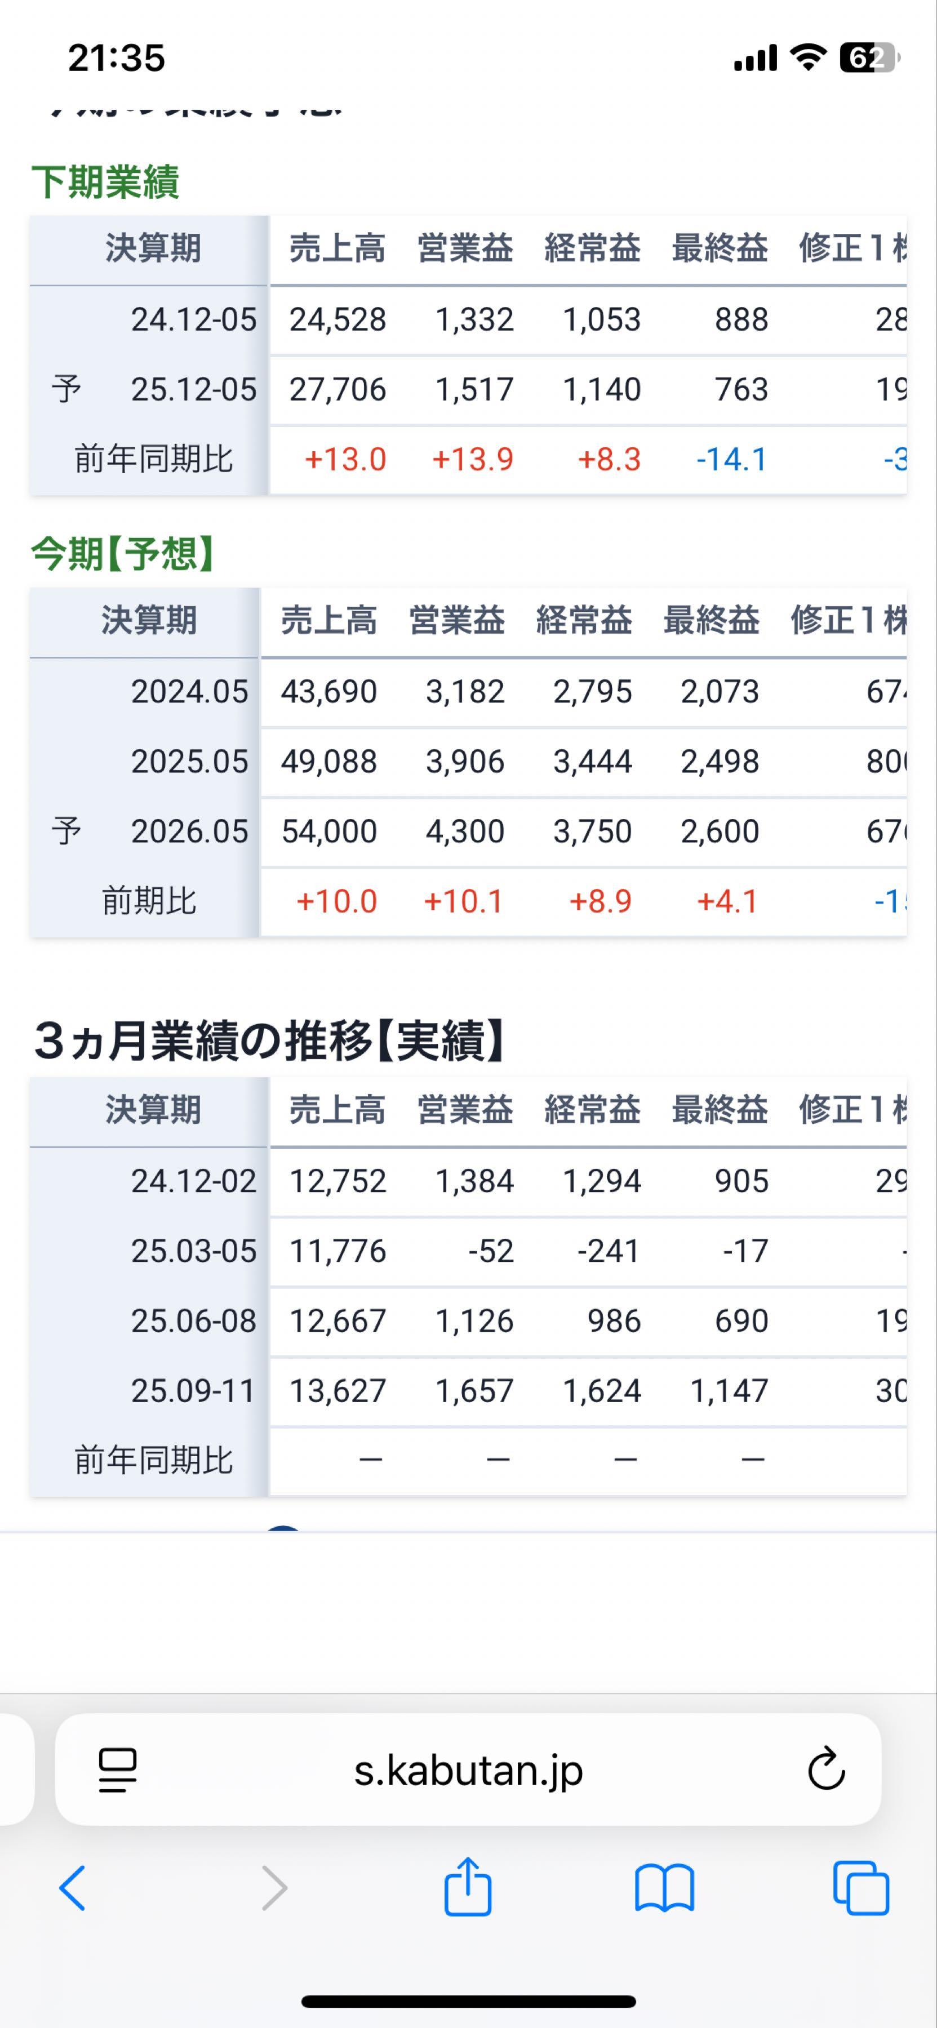Tap the s.kabutan.jp address field
Image resolution: width=937 pixels, height=2028 pixels.
(468, 1770)
